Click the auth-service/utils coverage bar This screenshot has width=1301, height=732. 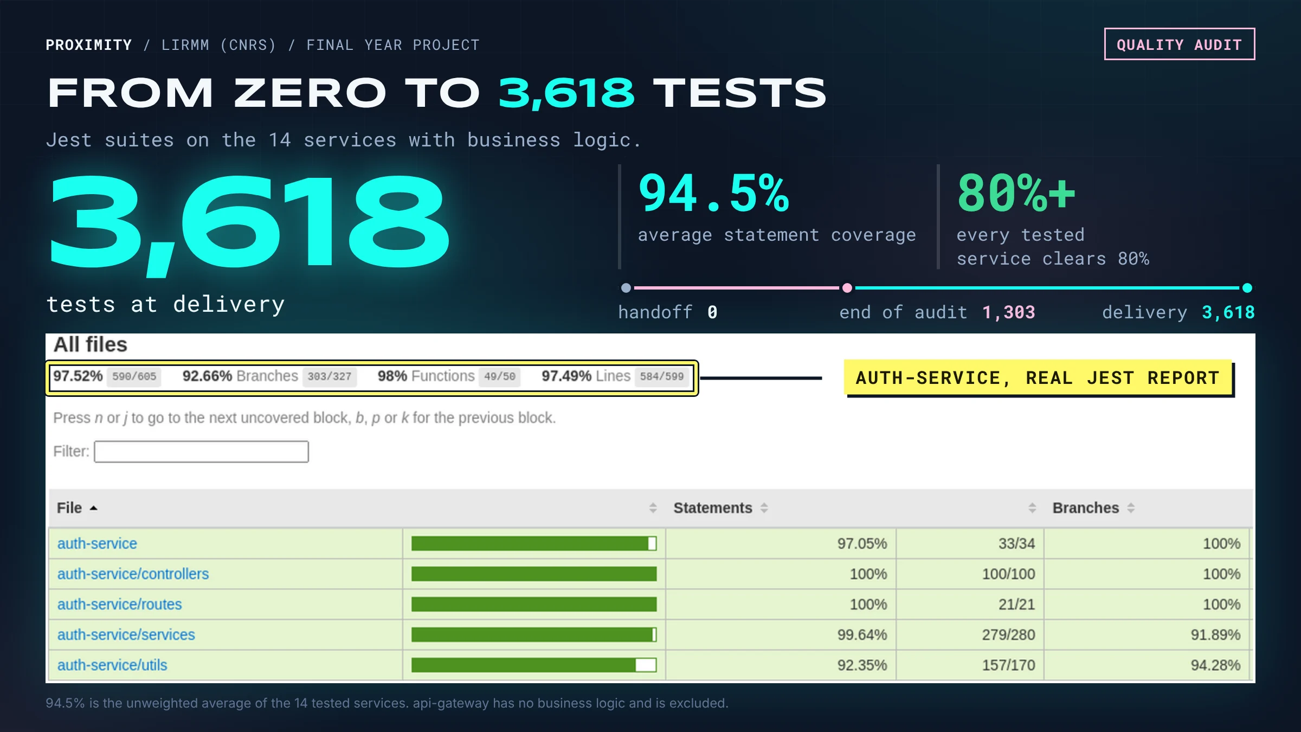534,665
